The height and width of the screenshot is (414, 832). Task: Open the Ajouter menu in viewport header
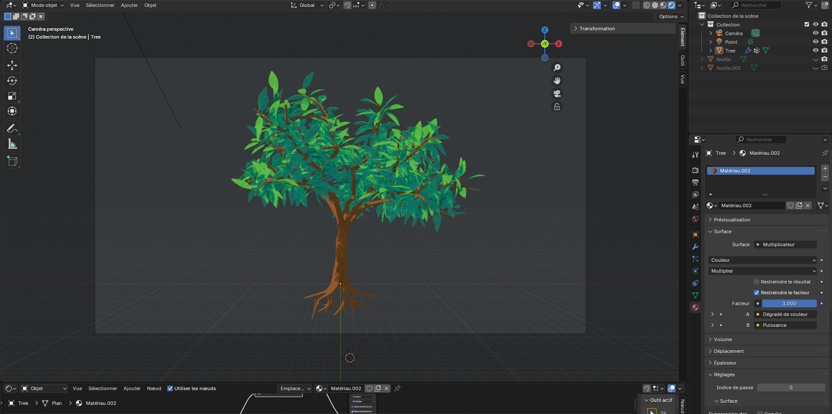[x=129, y=5]
